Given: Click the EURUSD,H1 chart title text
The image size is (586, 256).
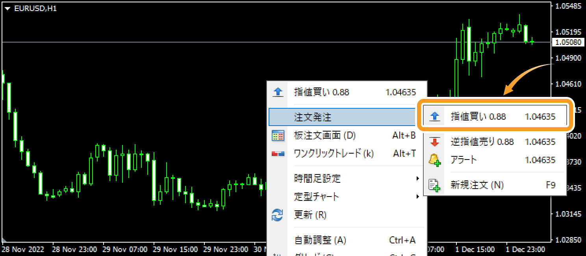Looking at the screenshot, I should point(35,8).
